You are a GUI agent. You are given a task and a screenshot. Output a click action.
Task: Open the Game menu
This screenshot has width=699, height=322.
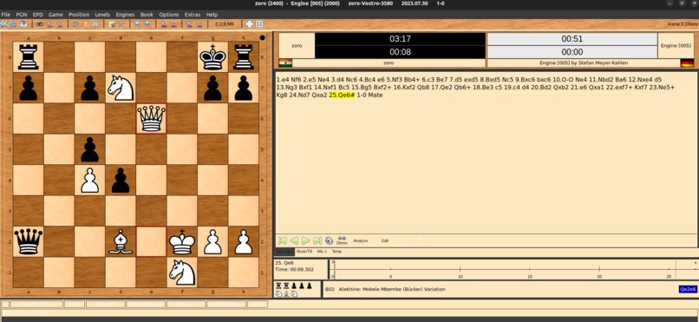[x=56, y=15]
